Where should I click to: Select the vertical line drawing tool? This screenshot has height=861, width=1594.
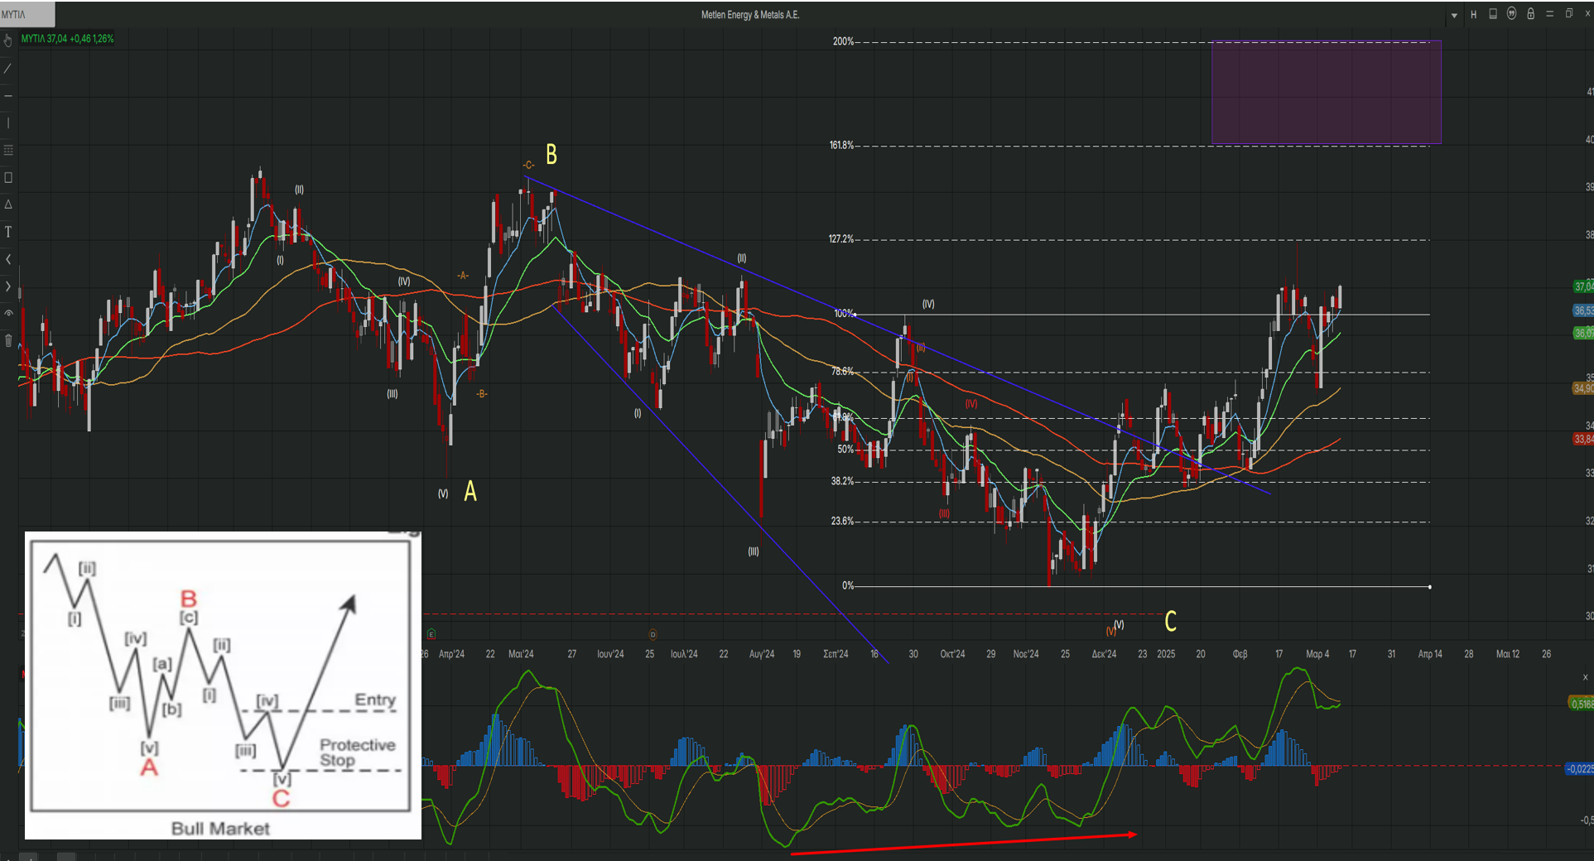(7, 123)
